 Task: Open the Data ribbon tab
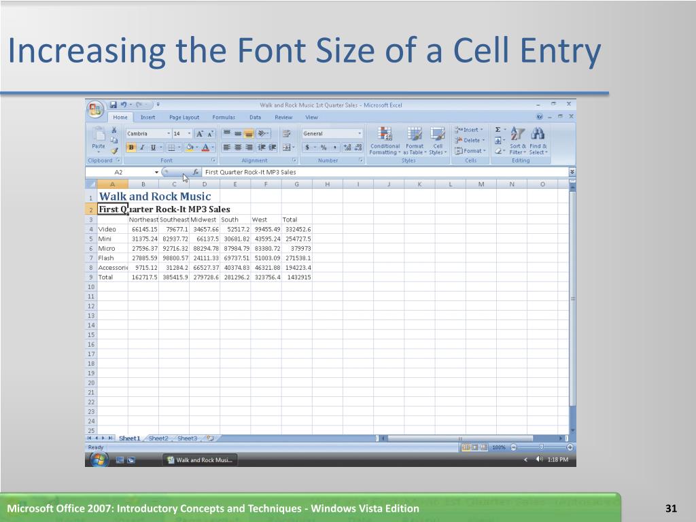(256, 117)
